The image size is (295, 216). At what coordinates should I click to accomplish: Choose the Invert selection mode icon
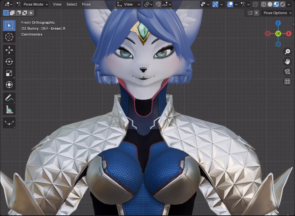click(25, 13)
